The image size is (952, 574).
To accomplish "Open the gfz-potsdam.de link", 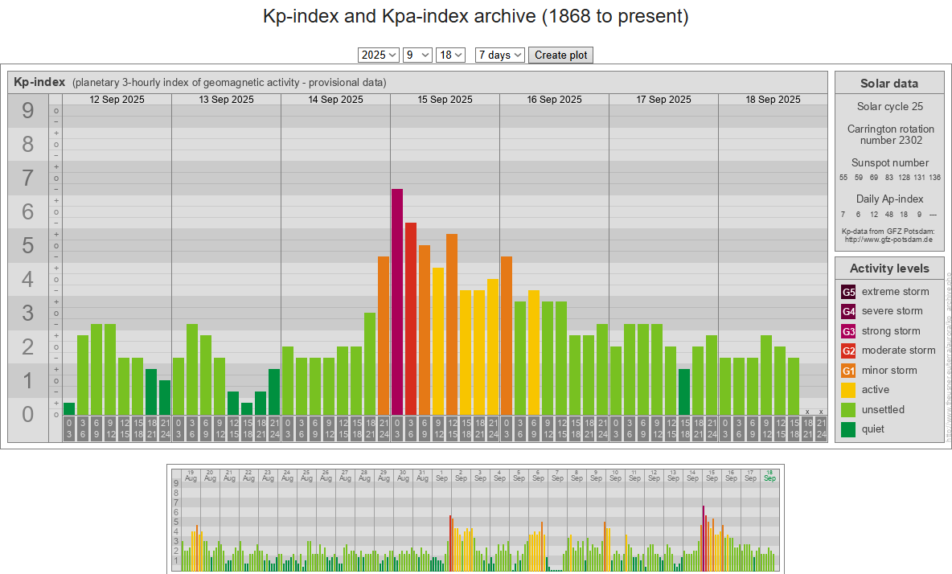I will (x=888, y=240).
